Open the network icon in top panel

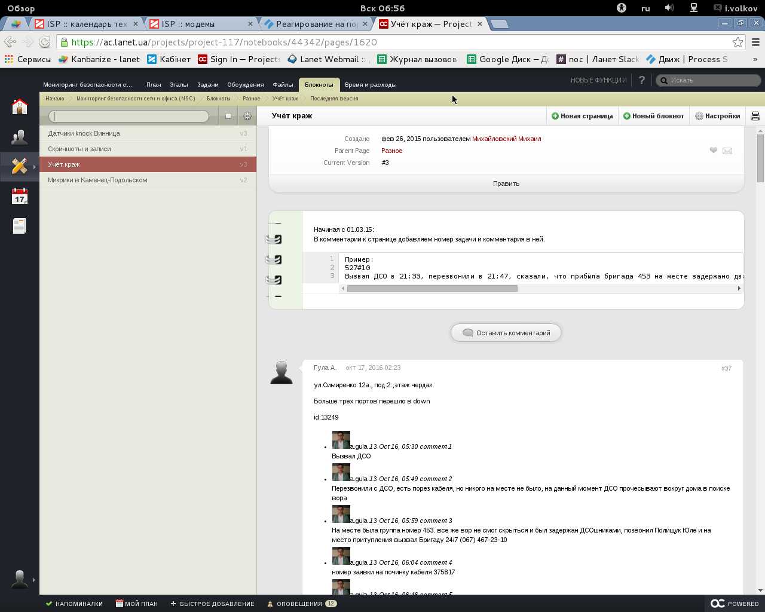(x=694, y=8)
